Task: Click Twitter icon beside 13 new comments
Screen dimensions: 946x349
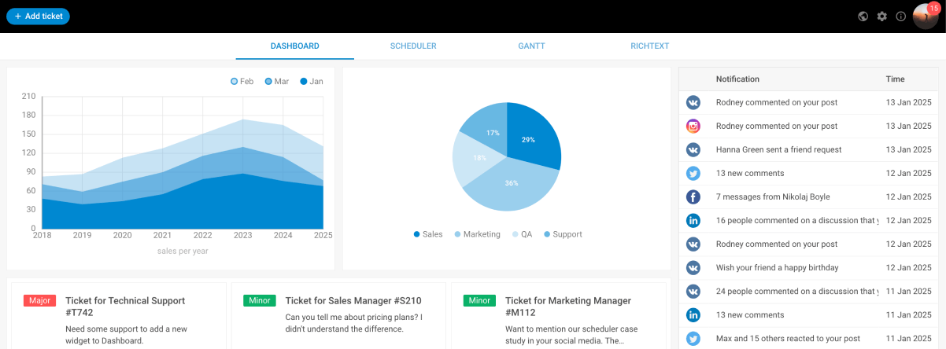Action: tap(693, 173)
